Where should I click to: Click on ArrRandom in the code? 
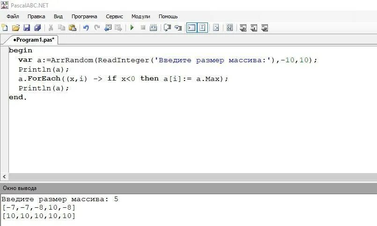pyautogui.click(x=72, y=60)
